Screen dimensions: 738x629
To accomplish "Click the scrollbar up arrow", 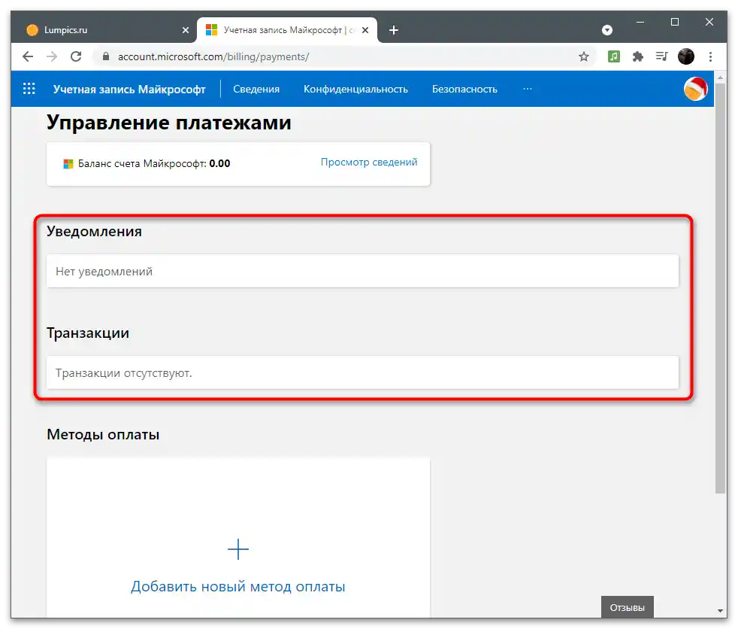I will (x=720, y=77).
